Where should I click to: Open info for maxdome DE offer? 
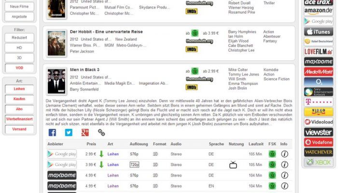(x=284, y=175)
